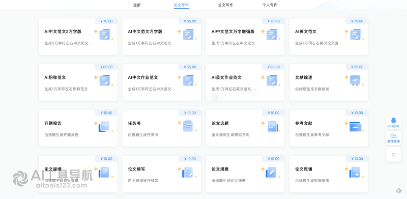Screen dimensions: 407x199
Task: Click the 参考文献 folder icon
Action: point(355,127)
